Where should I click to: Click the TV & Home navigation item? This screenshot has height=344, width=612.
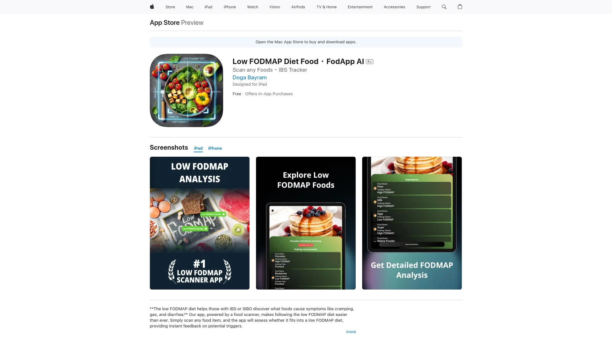327,7
